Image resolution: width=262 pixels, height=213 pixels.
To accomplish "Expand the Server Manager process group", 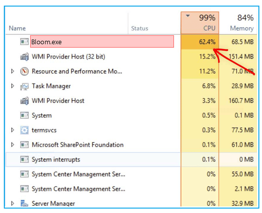I will [12, 203].
